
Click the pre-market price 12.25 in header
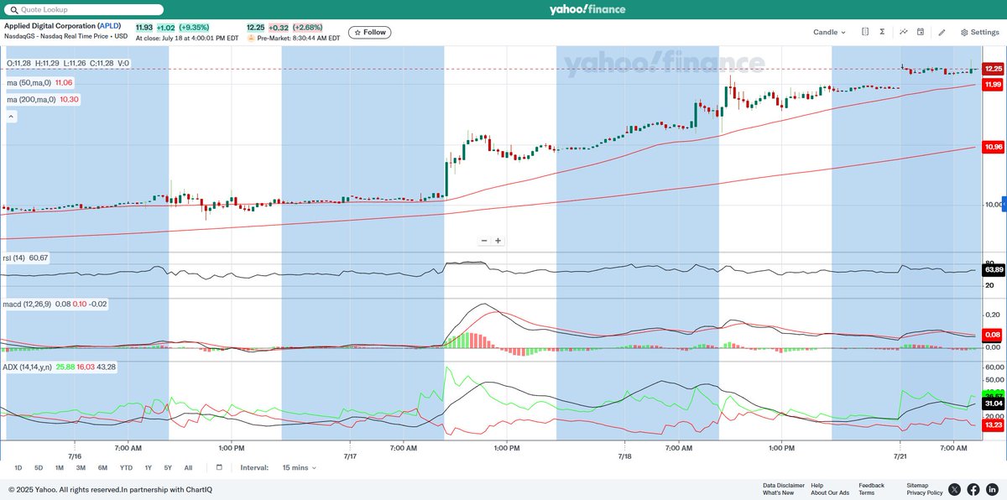point(255,26)
